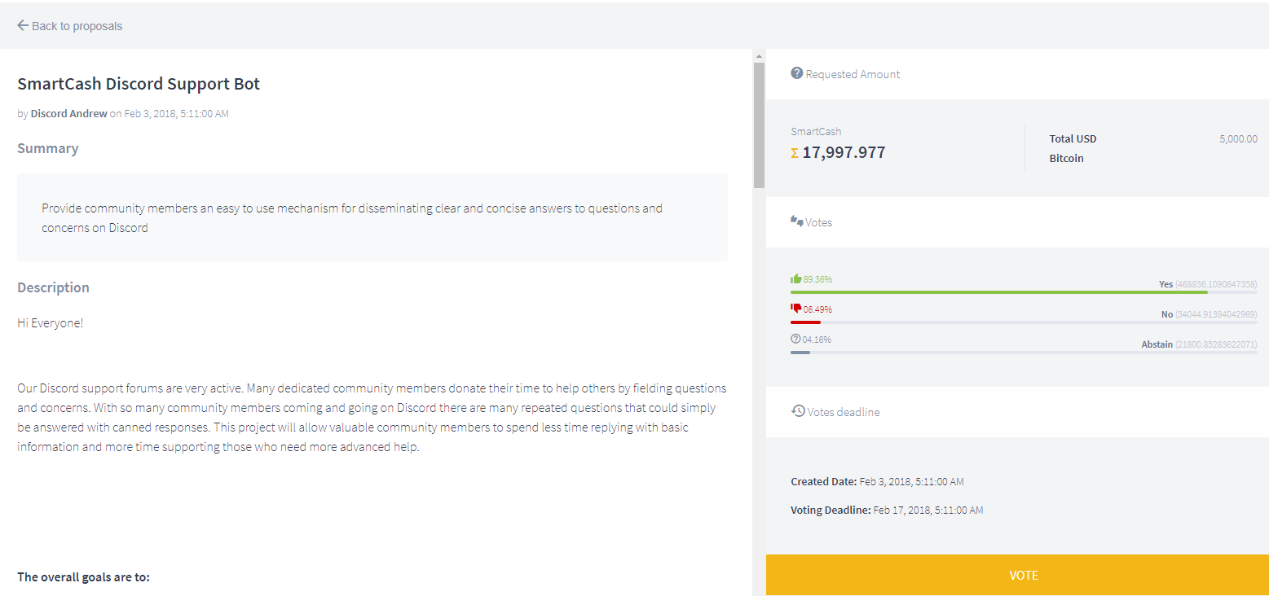Click the scrollbar up arrow

click(x=759, y=56)
